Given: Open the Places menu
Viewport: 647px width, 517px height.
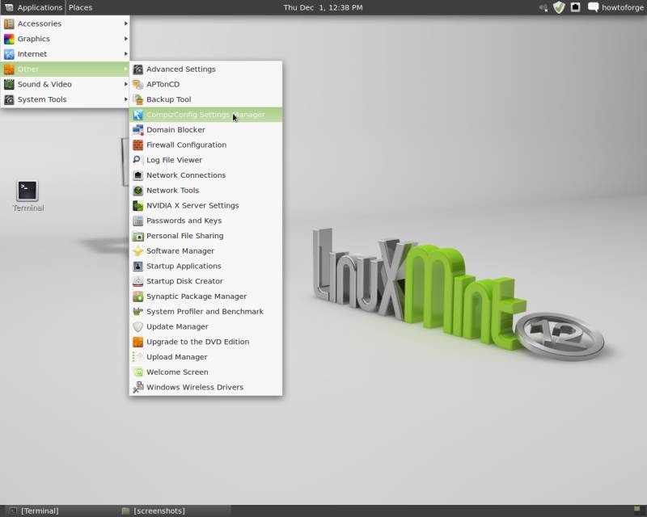Looking at the screenshot, I should click(80, 7).
